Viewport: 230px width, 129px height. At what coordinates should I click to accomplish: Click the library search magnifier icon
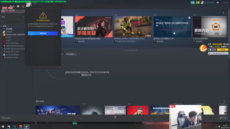[x=3, y=21]
